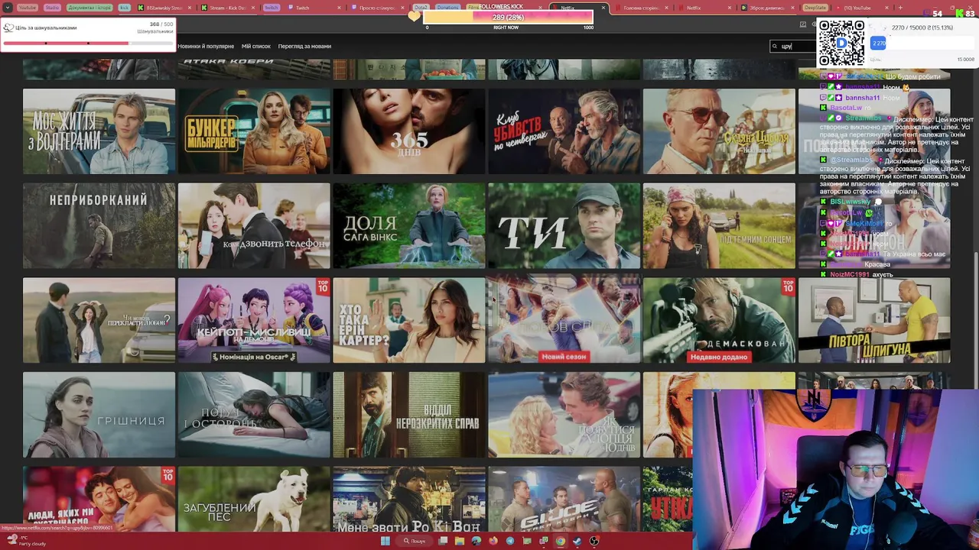Open the Моє життя з Волтерами title
The height and width of the screenshot is (550, 979).
pyautogui.click(x=99, y=131)
